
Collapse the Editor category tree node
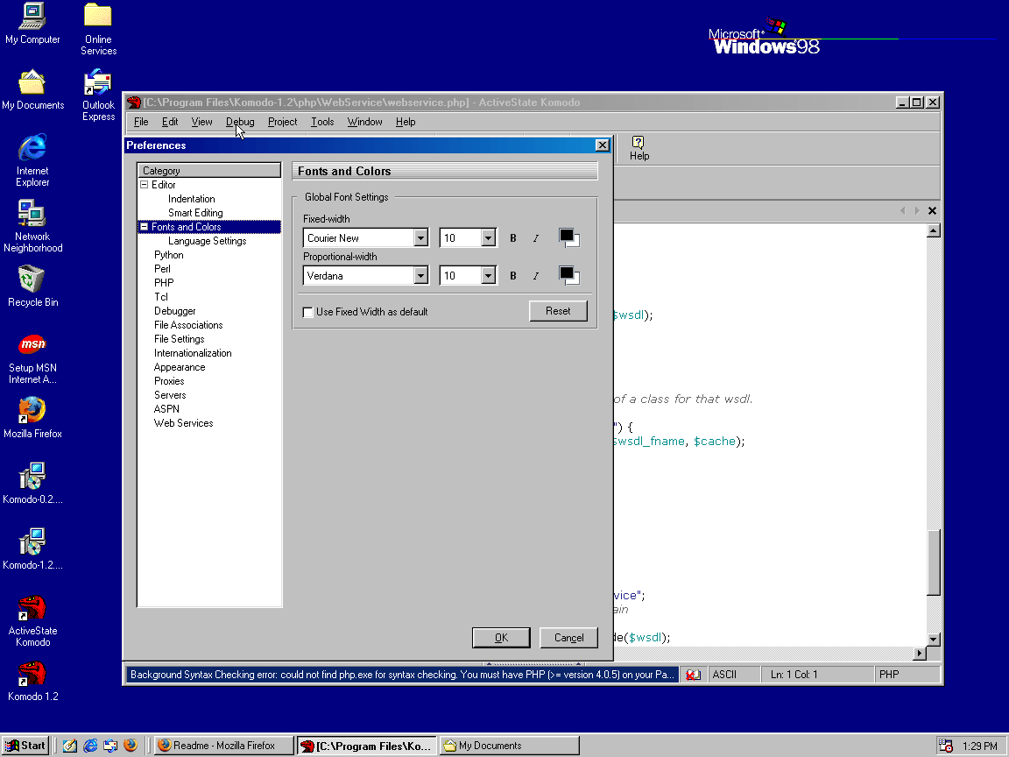pyautogui.click(x=145, y=185)
